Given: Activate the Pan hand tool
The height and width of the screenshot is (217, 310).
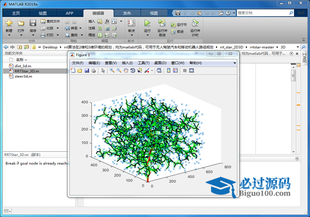Looking at the screenshot, I should pos(126,70).
